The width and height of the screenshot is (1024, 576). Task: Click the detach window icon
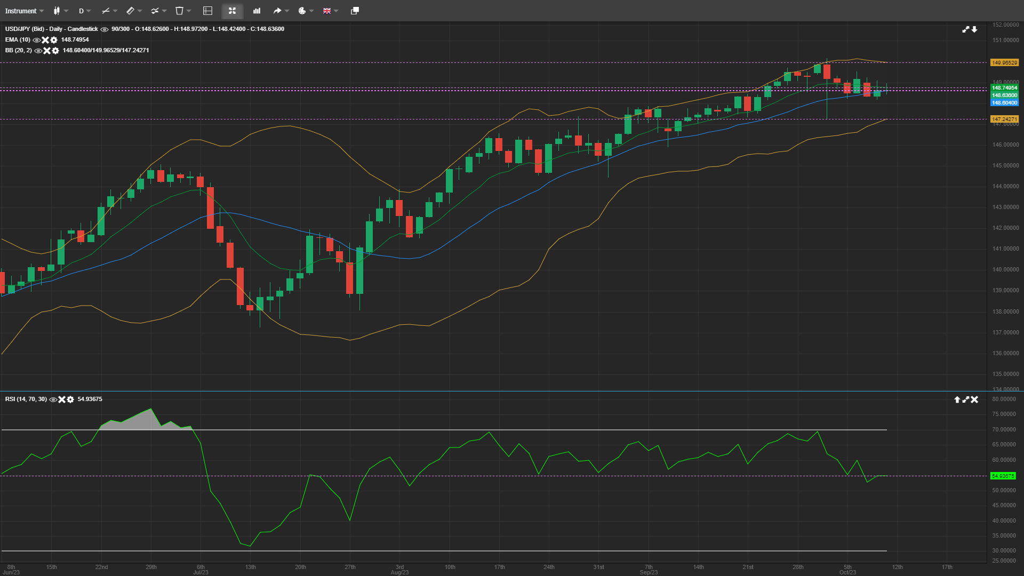tap(355, 11)
